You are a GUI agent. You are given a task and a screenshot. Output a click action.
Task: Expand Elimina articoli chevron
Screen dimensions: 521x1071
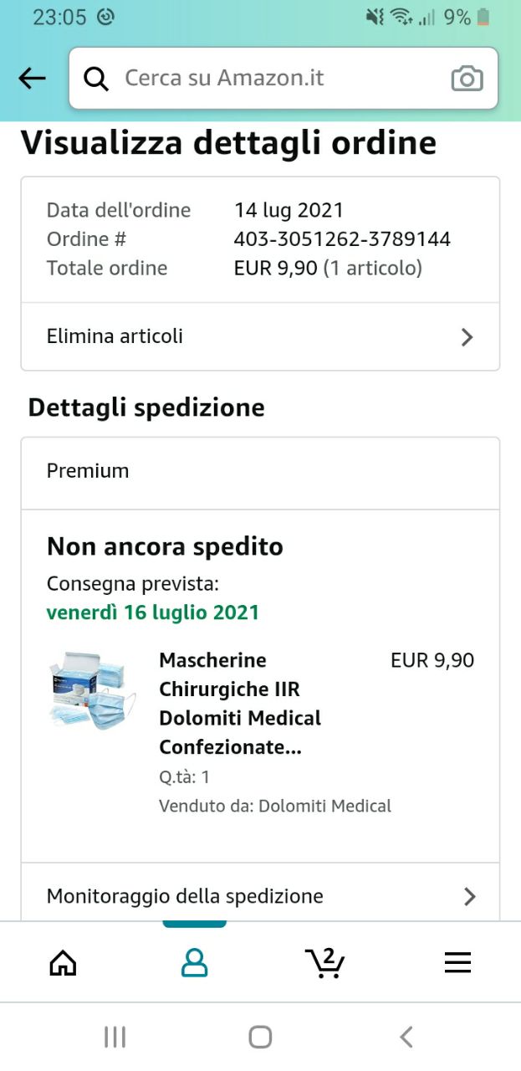click(467, 337)
